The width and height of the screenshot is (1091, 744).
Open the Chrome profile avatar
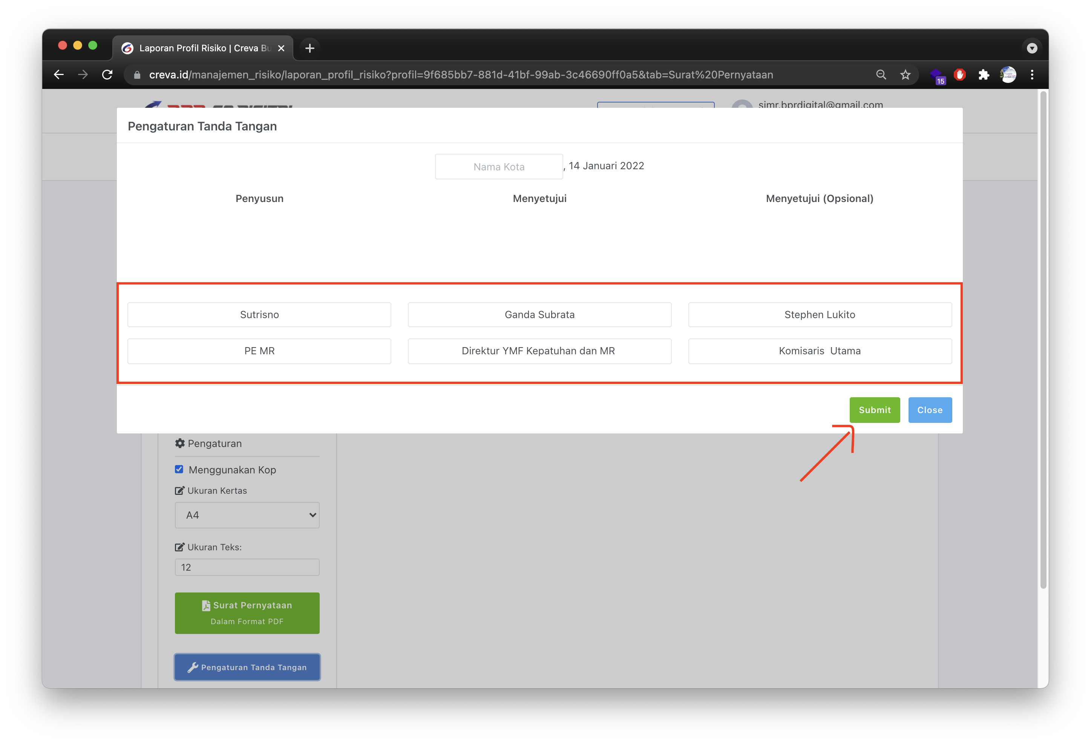1008,75
